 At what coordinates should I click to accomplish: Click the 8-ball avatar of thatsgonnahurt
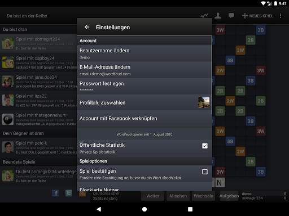click(8, 119)
